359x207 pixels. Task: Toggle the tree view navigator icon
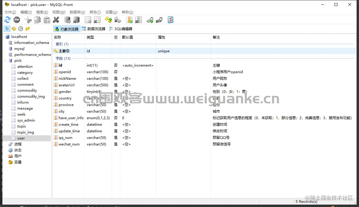pos(7,29)
